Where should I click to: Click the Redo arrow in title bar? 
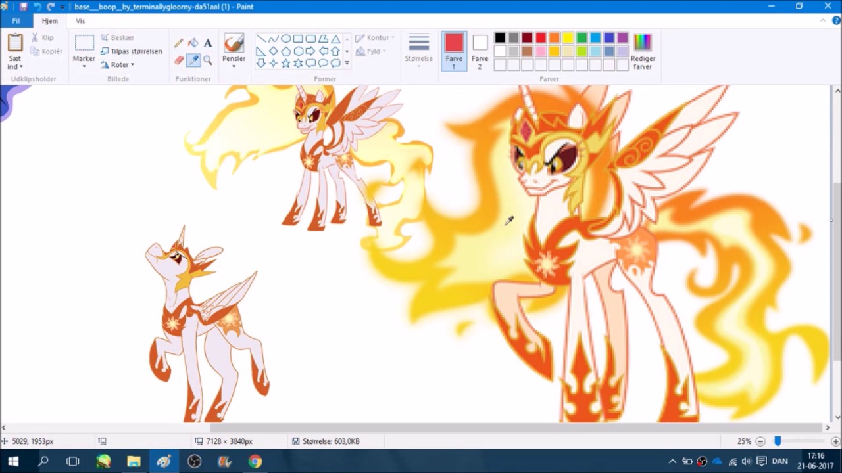[51, 7]
